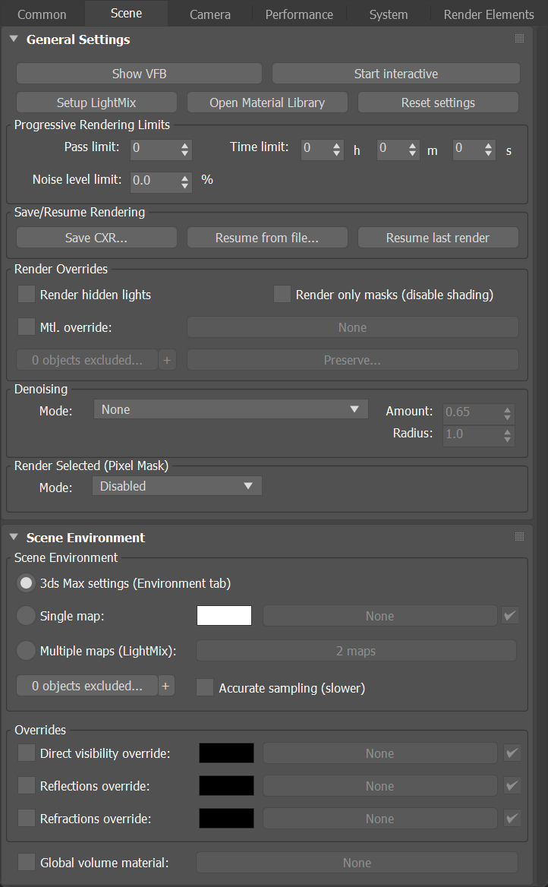Enable Render hidden lights
This screenshot has height=887, width=548.
(x=27, y=294)
